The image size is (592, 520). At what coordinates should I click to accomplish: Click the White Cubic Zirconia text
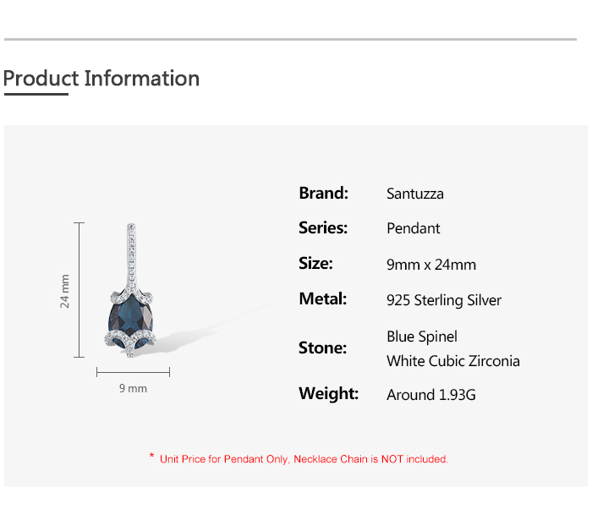pos(453,361)
